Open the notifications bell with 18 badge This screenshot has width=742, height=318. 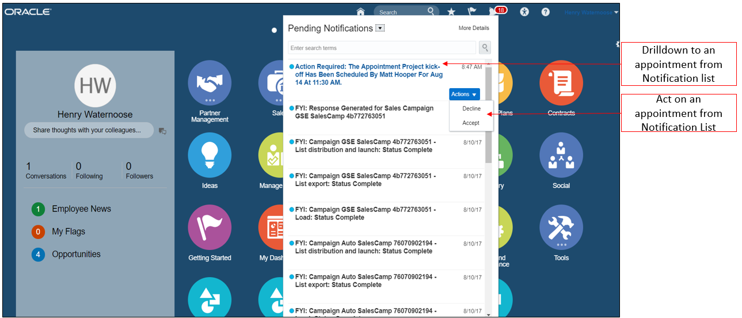(x=494, y=12)
